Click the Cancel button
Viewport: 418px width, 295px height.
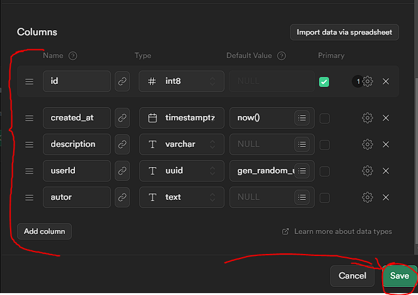[x=352, y=276]
